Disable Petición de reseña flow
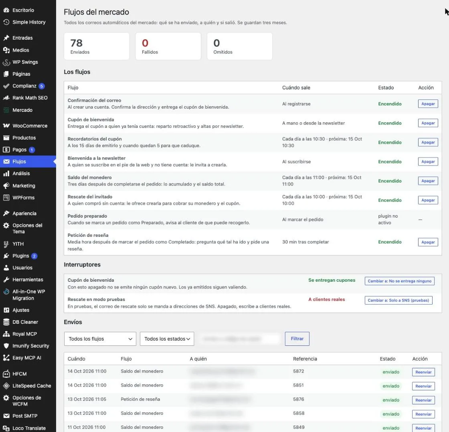Screen dimensions: 449x432 [x=428, y=242]
